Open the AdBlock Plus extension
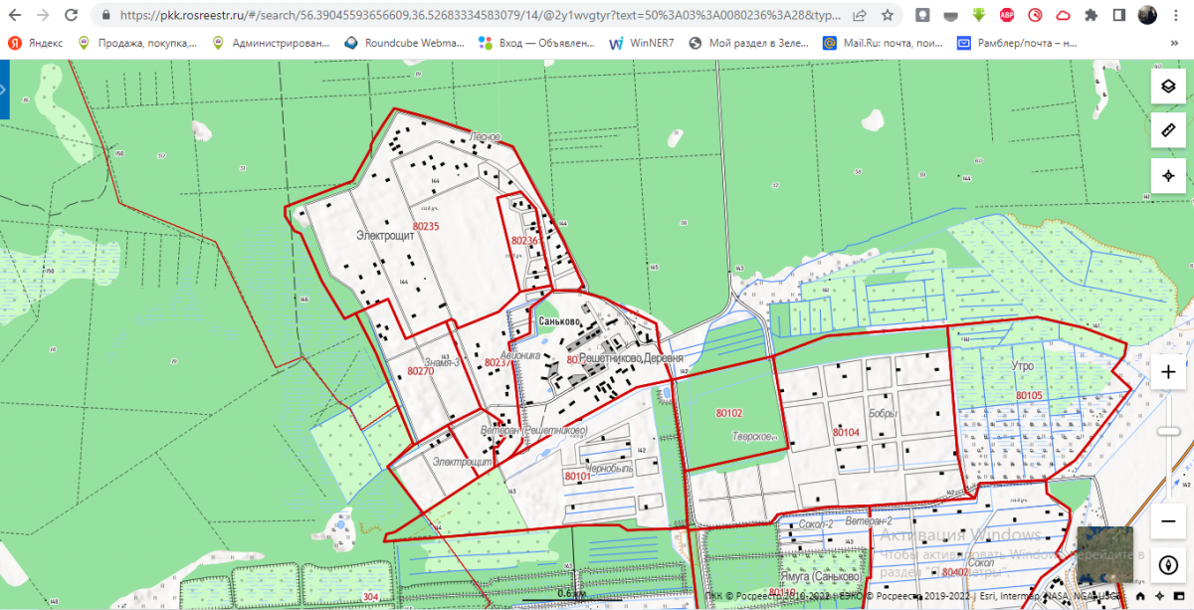This screenshot has height=610, width=1194. [1007, 15]
